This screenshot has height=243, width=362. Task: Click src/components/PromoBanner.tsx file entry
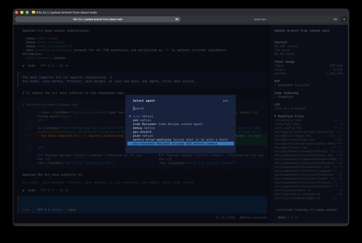coord(308,167)
